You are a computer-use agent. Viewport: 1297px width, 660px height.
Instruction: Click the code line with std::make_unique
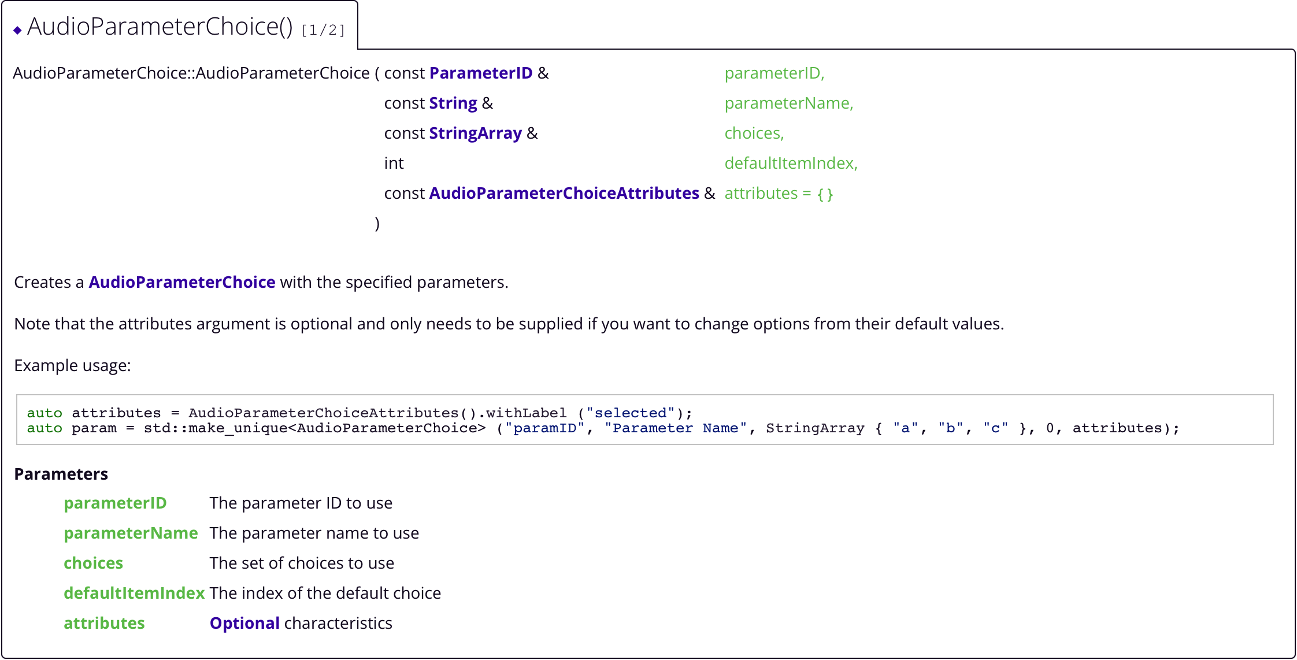(x=603, y=428)
